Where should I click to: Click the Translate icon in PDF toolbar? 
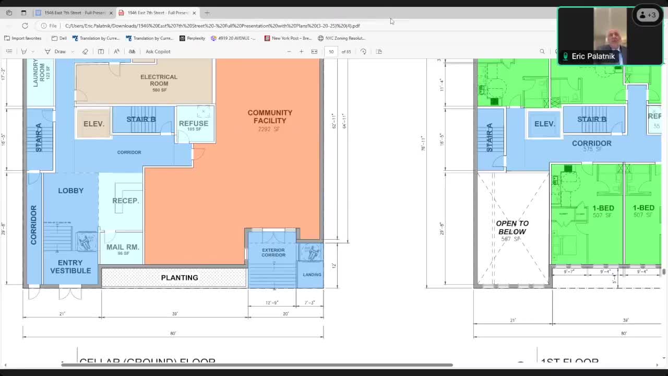point(132,51)
